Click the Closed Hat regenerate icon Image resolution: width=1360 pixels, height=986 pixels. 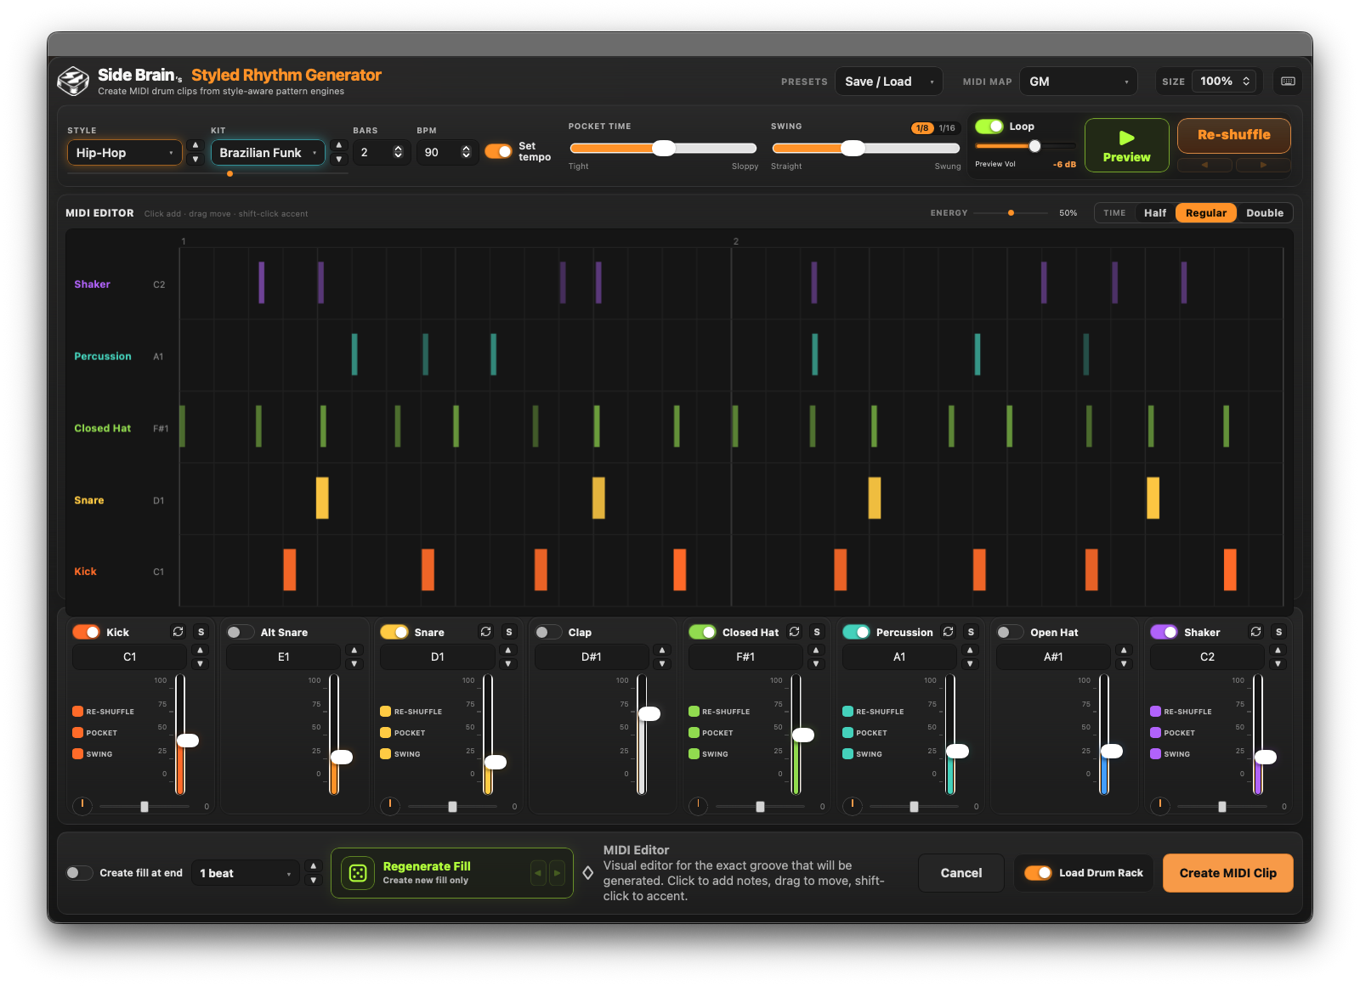[794, 632]
